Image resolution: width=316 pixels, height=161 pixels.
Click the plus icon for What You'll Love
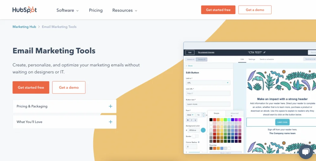click(110, 122)
